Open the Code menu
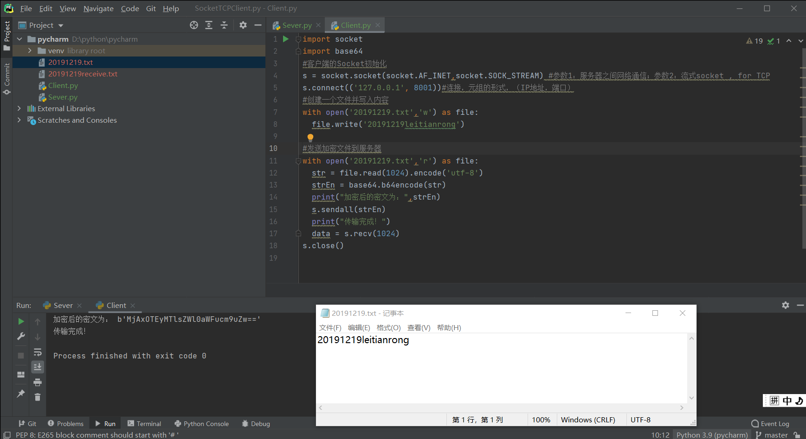 point(130,8)
